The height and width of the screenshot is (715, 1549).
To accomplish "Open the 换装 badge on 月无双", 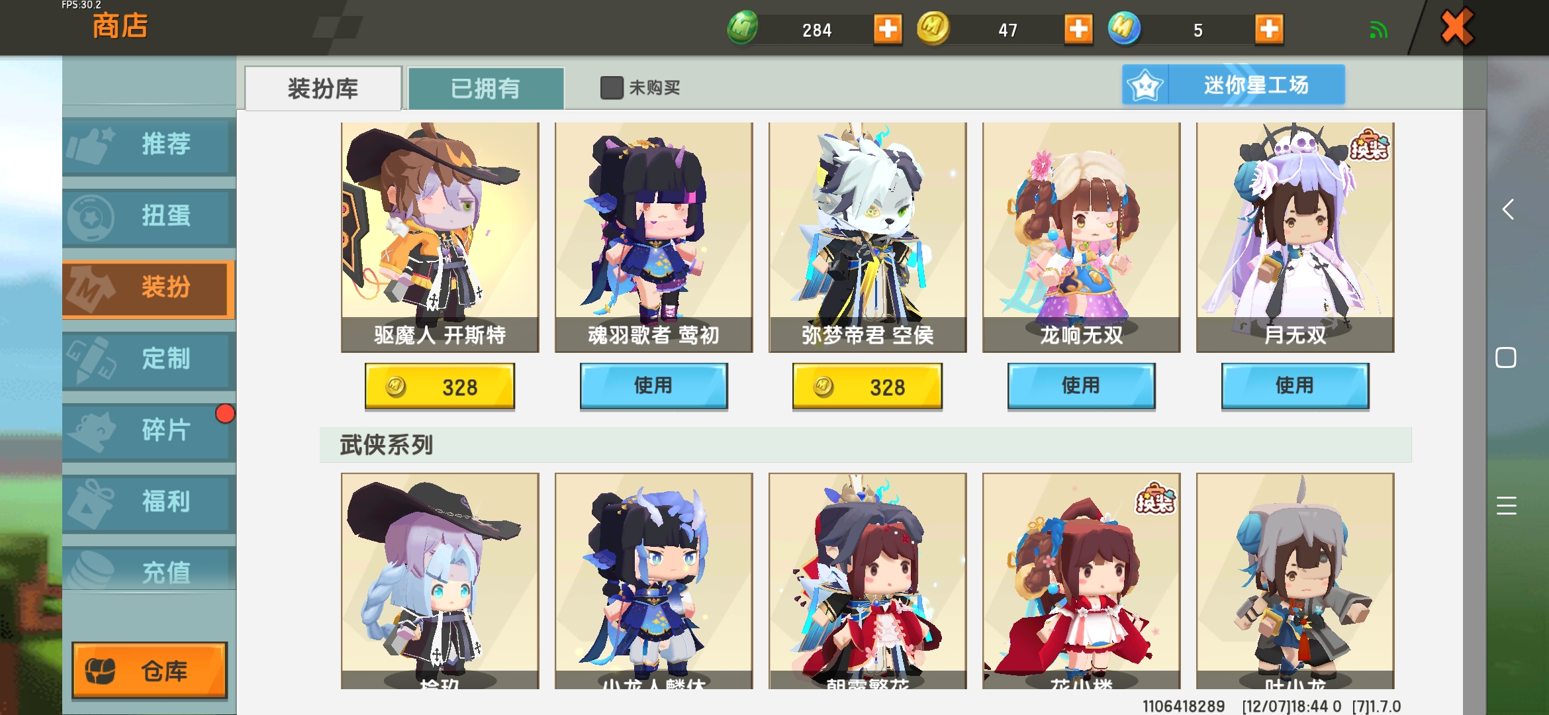I will (x=1369, y=145).
